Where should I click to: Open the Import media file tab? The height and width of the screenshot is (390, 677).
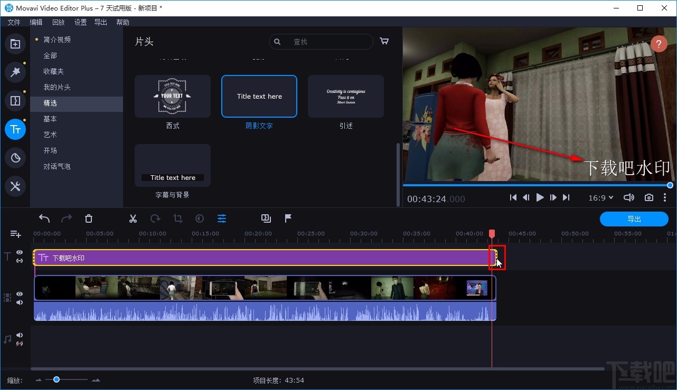point(15,44)
